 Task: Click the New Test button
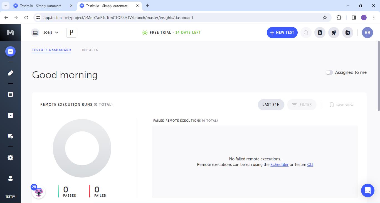[x=282, y=33]
